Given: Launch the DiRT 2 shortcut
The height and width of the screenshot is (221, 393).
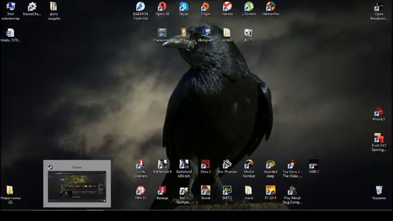Looking at the screenshot, I should click(227, 193).
